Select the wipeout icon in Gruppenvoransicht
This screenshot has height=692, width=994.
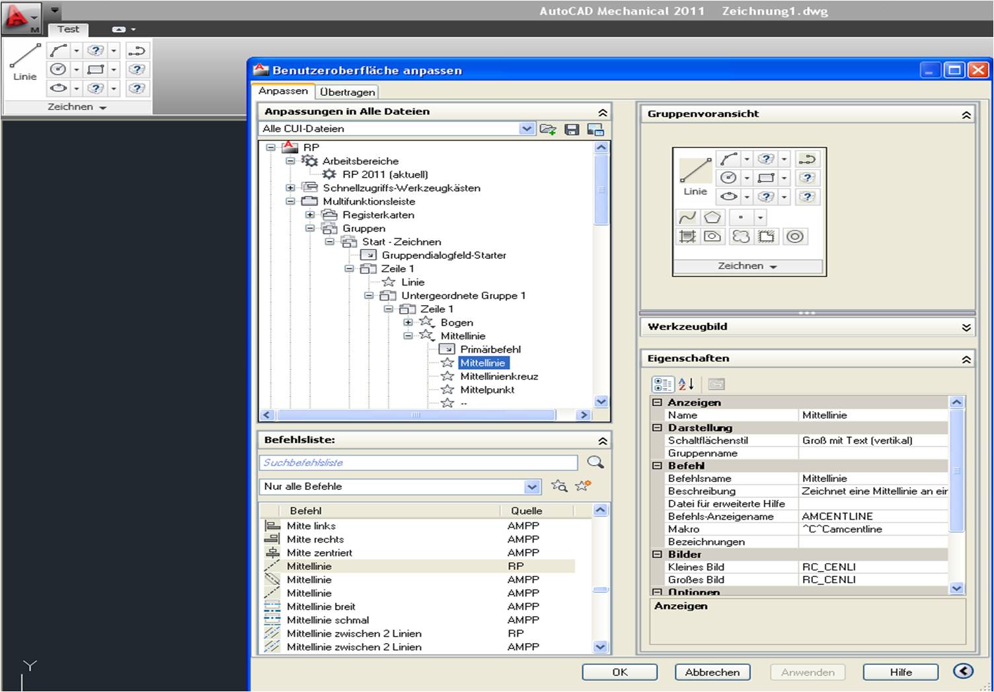(x=767, y=236)
